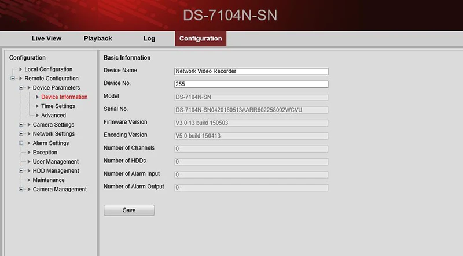Image resolution: width=463 pixels, height=256 pixels.
Task: Select Camera Management in the tree
Action: point(60,190)
